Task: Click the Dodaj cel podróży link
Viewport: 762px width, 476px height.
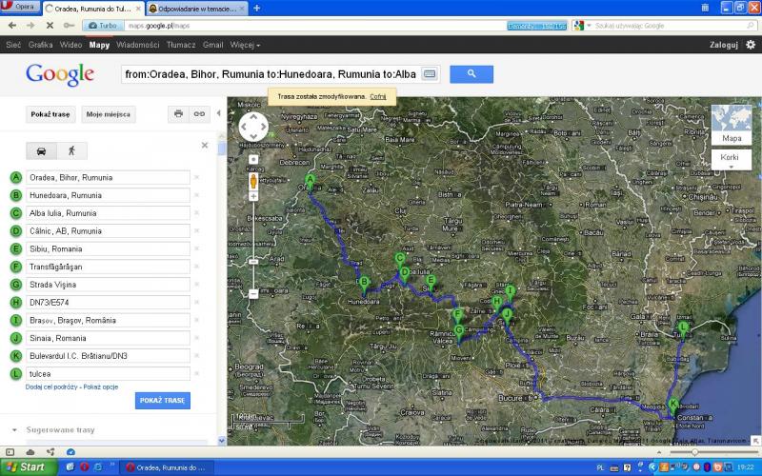Action: tap(51, 387)
